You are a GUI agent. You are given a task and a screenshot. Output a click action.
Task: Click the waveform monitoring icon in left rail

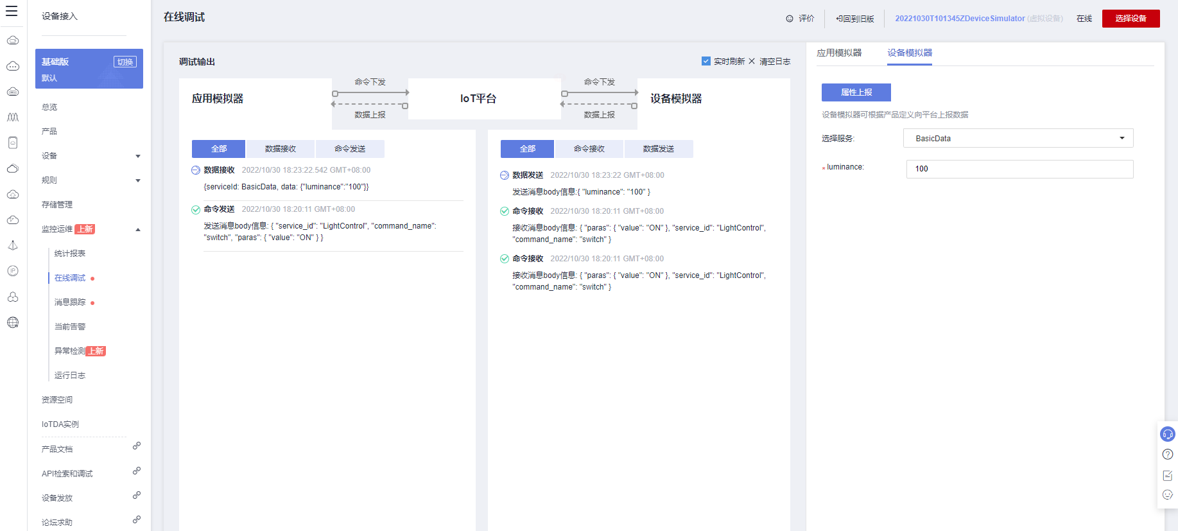pos(13,118)
